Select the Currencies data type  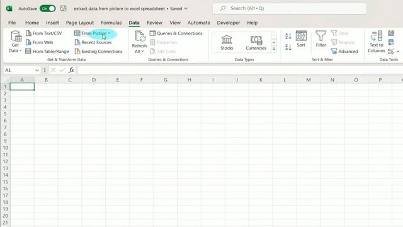256,42
